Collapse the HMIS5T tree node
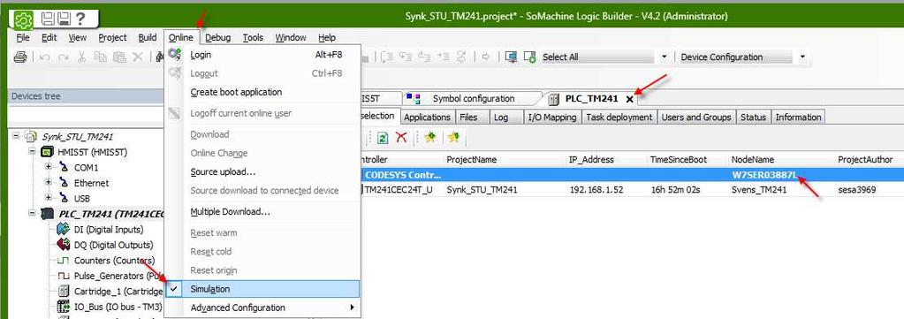904x319 pixels. click(x=32, y=152)
